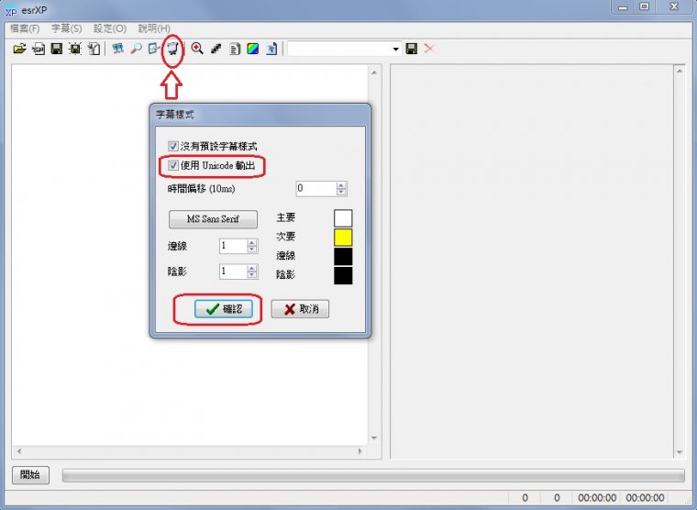Pick the white 主要 color swatch

pyautogui.click(x=343, y=218)
